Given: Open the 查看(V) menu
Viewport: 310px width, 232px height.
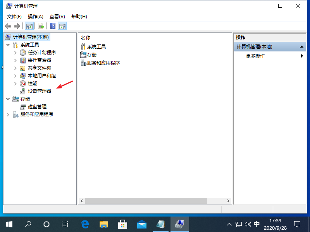Looking at the screenshot, I should tap(57, 17).
